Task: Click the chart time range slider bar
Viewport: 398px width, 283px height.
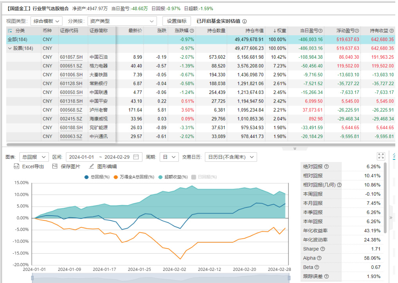Action: (160, 278)
